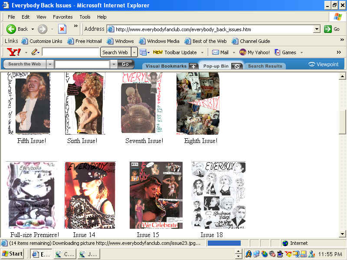Open the Tools menu
This screenshot has width=347, height=260.
click(x=85, y=17)
